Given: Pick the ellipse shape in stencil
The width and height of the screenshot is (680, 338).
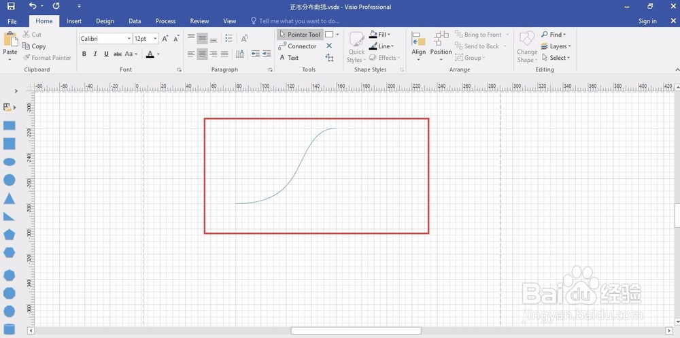Looking at the screenshot, I should [9, 162].
